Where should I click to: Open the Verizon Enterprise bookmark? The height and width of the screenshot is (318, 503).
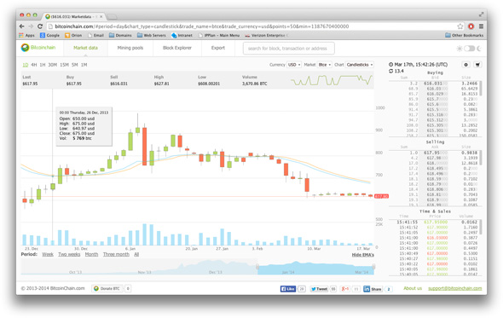[266, 35]
